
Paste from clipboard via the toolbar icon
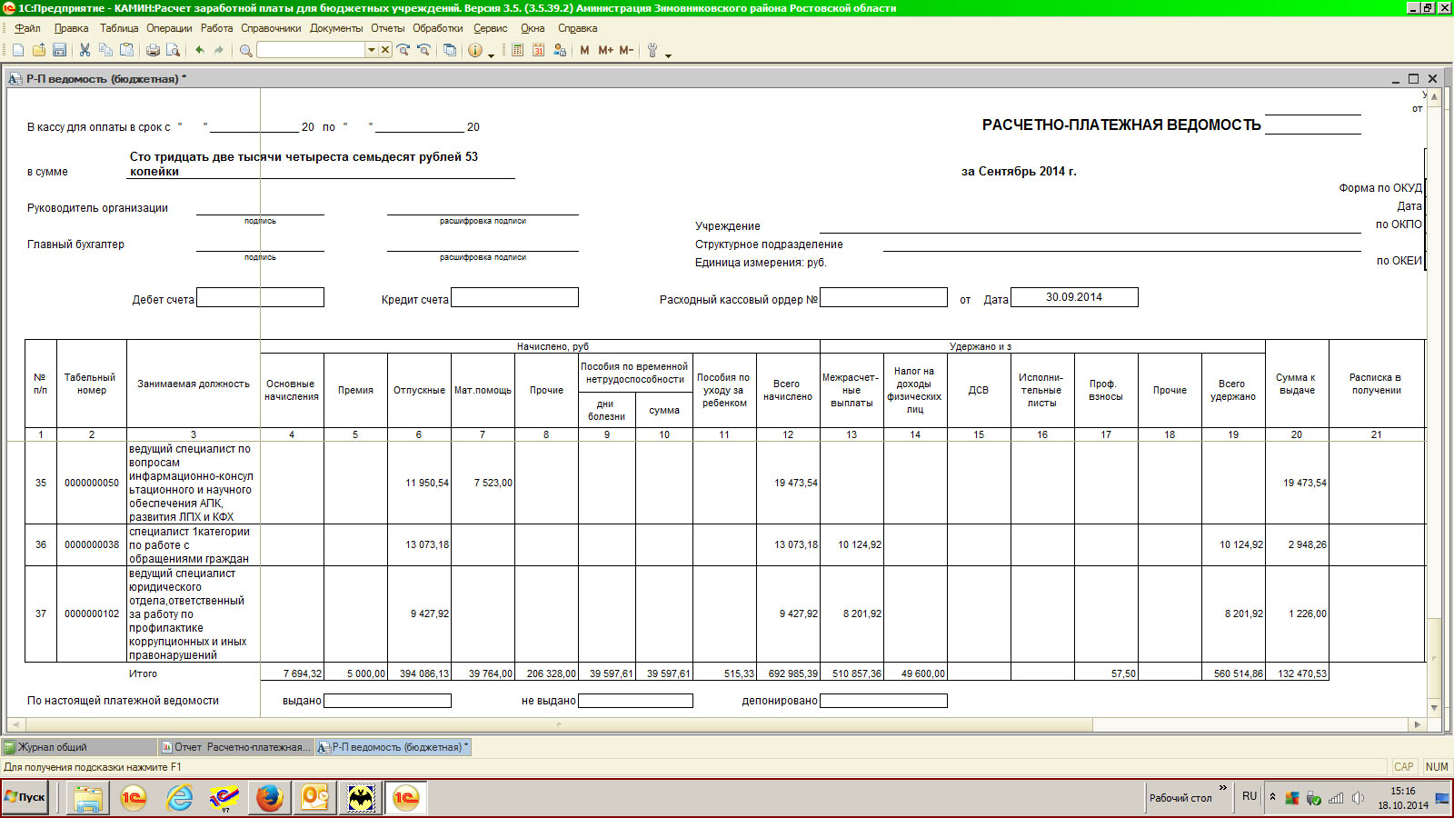point(126,50)
